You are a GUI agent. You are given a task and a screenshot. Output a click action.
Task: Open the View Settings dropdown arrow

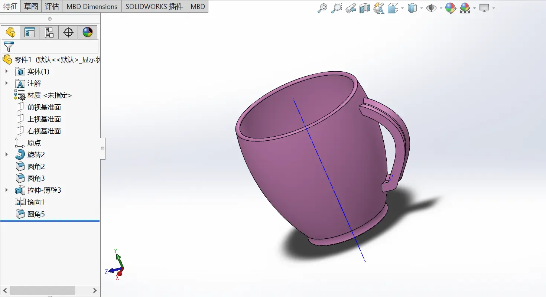coord(494,9)
